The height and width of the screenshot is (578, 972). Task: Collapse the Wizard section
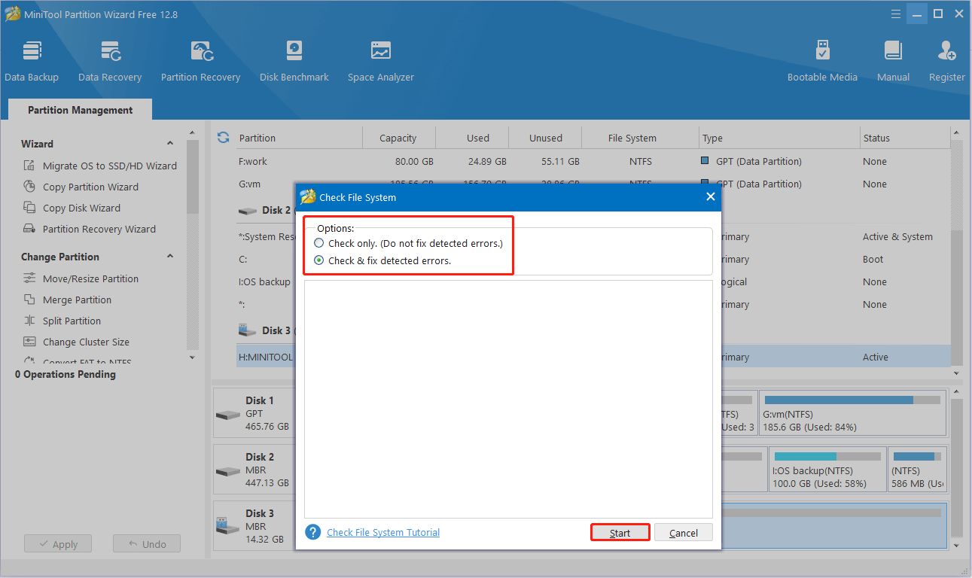[170, 143]
